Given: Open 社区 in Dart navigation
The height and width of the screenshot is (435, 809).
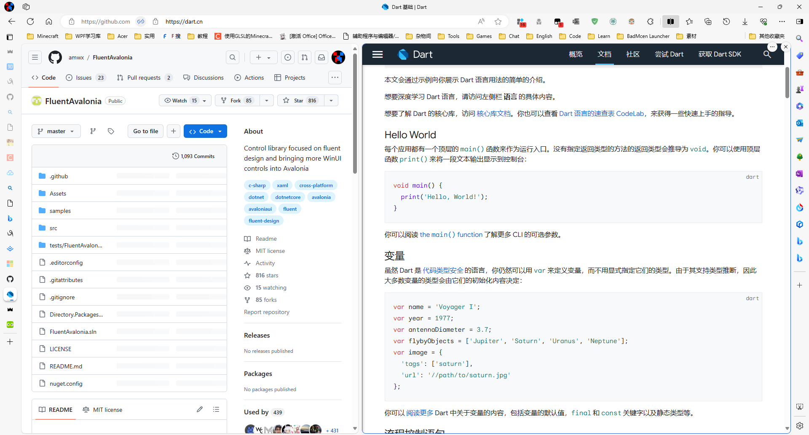Looking at the screenshot, I should coord(633,54).
